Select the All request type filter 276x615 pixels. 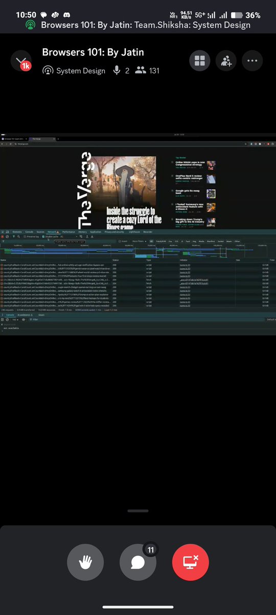[151, 241]
